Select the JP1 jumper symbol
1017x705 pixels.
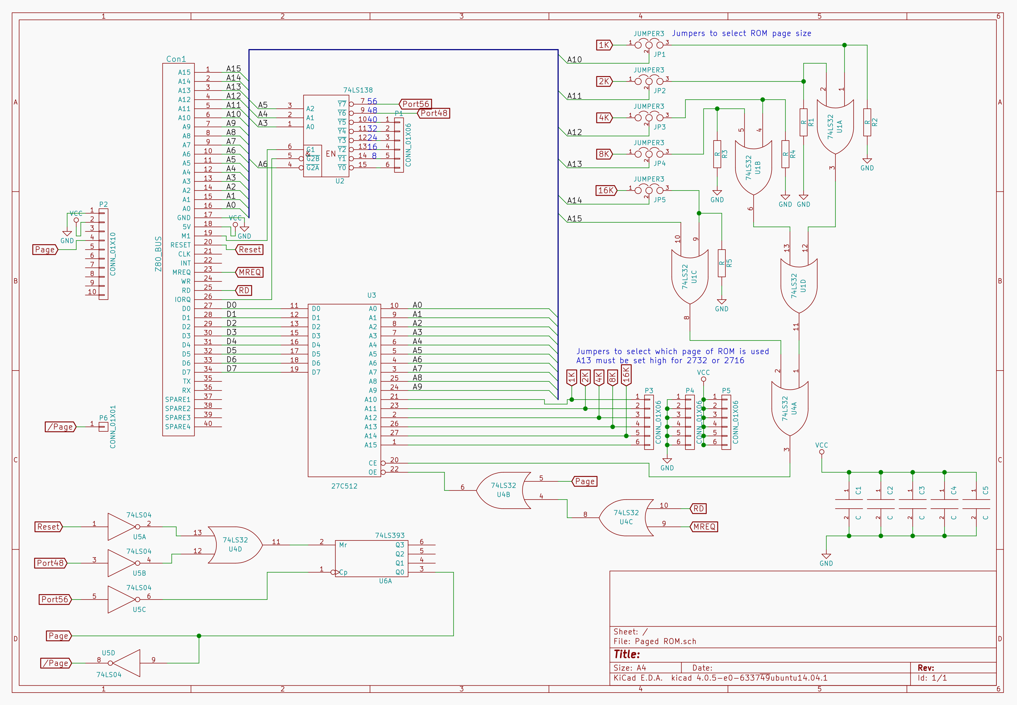tap(649, 45)
